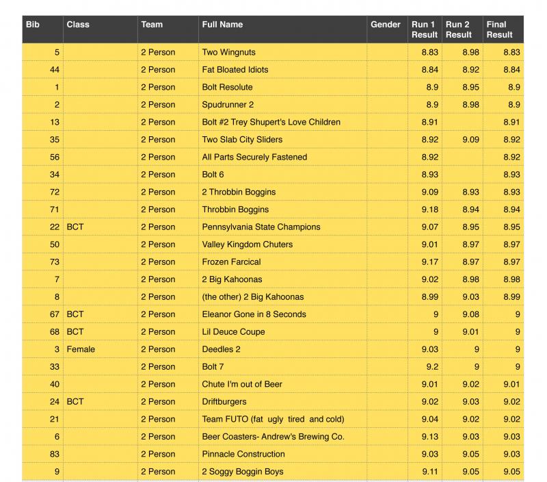Select the Final Result column header
Screen dimensions: 547x482
(503, 29)
